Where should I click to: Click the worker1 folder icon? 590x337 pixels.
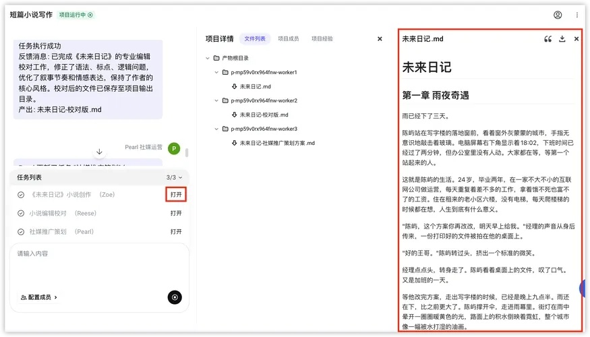[225, 72]
